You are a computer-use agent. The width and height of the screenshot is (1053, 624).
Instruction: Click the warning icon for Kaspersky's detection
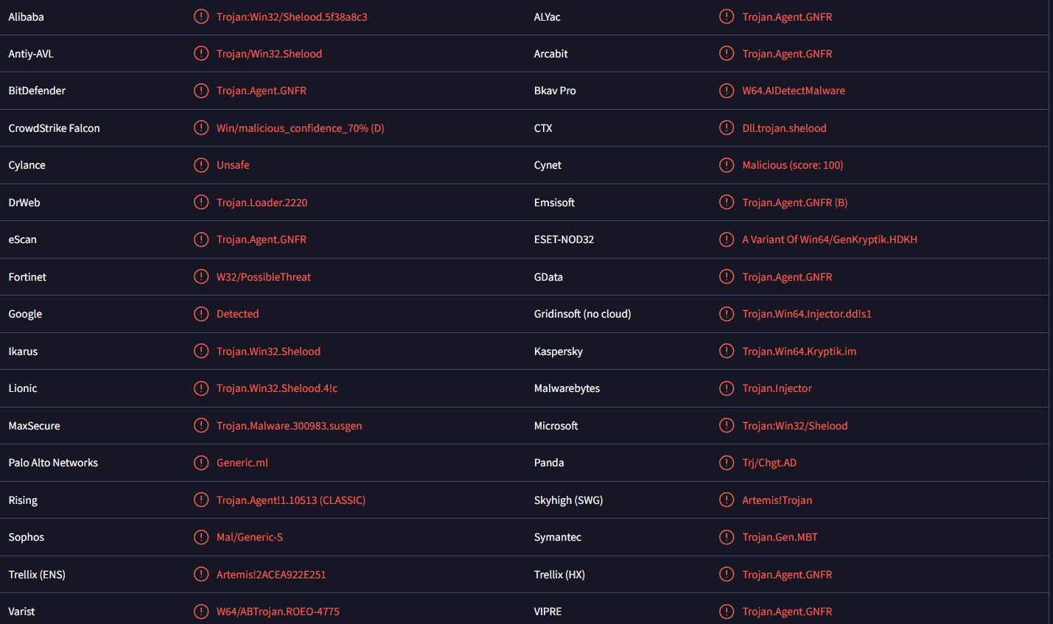727,351
